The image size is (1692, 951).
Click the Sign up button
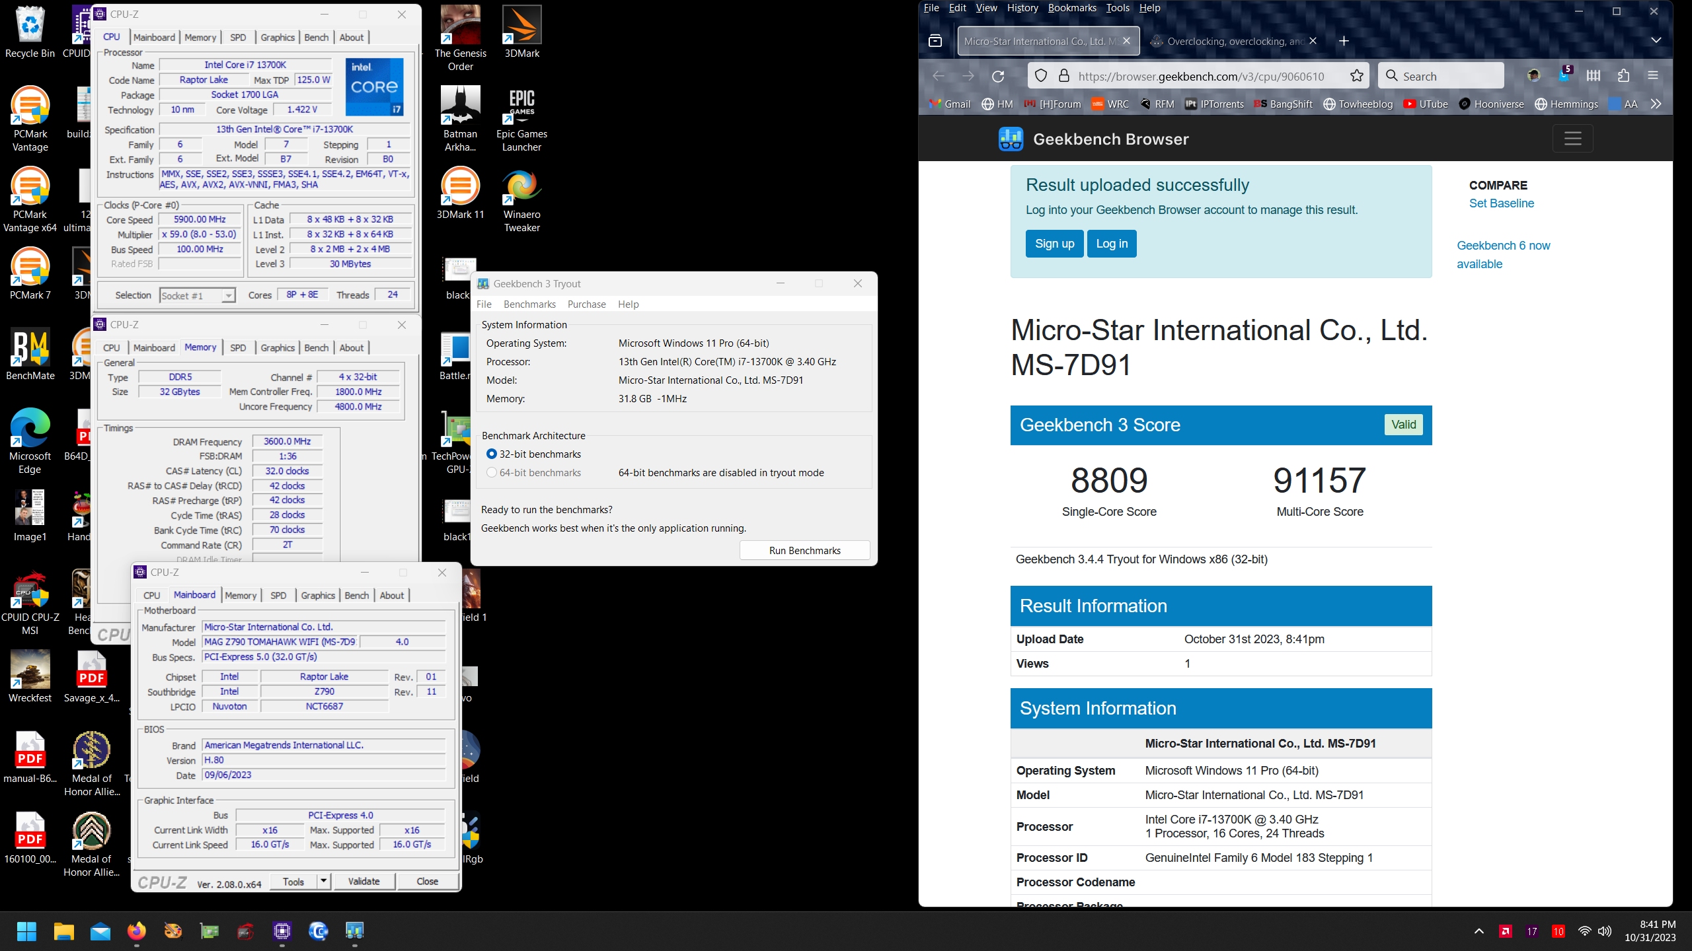(x=1054, y=244)
